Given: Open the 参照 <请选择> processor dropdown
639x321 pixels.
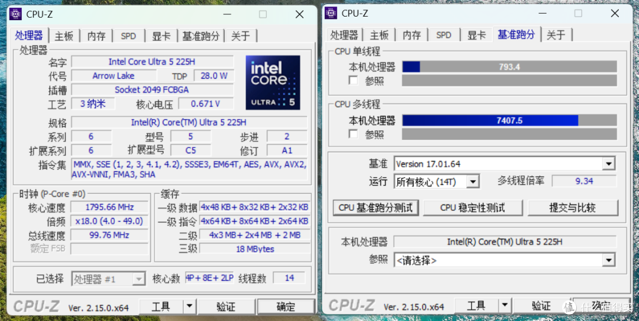Looking at the screenshot, I should click(609, 260).
